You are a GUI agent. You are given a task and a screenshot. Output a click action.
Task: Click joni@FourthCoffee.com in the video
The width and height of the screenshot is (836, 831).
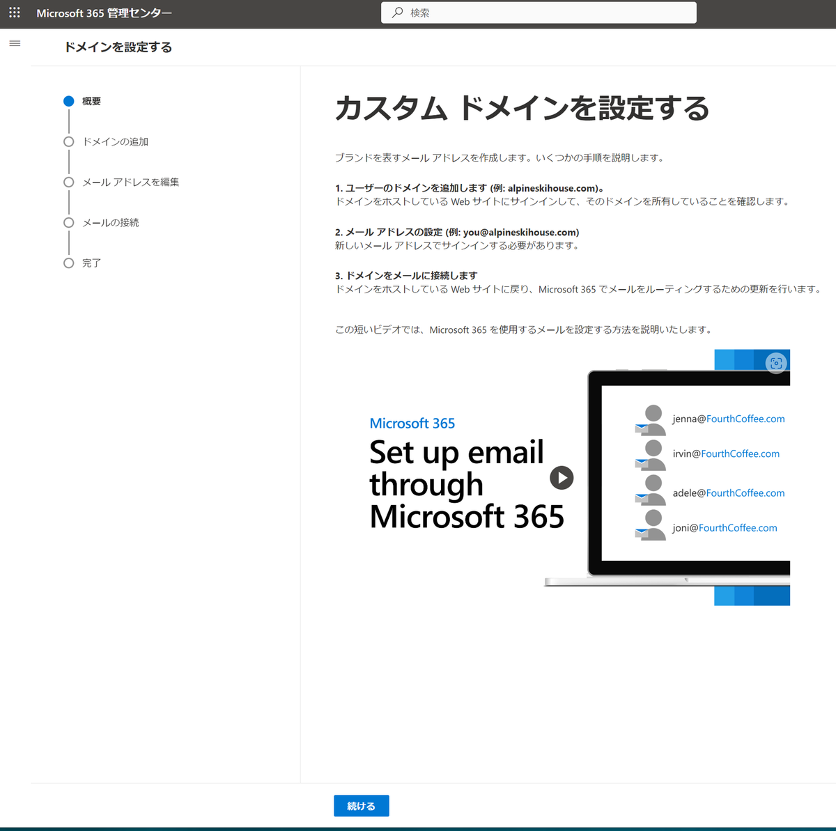point(725,527)
